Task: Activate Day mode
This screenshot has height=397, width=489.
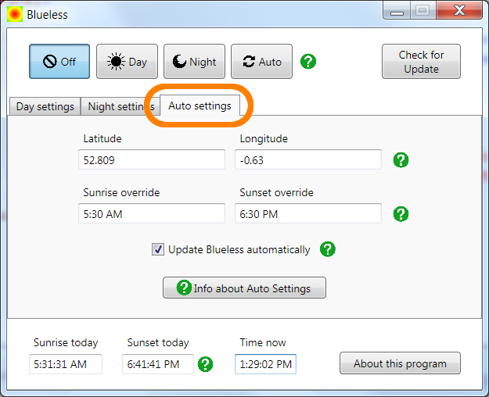Action: (x=127, y=62)
